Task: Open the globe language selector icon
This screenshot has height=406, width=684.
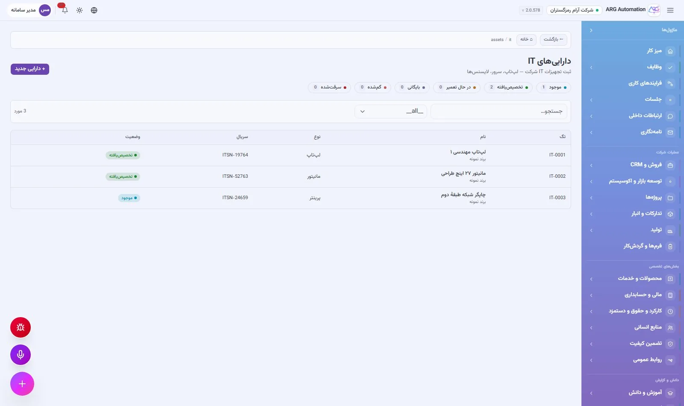Action: (94, 10)
